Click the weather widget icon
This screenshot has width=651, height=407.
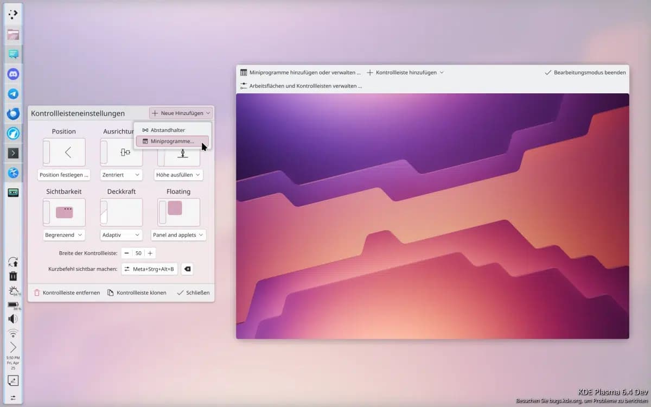coord(13,291)
